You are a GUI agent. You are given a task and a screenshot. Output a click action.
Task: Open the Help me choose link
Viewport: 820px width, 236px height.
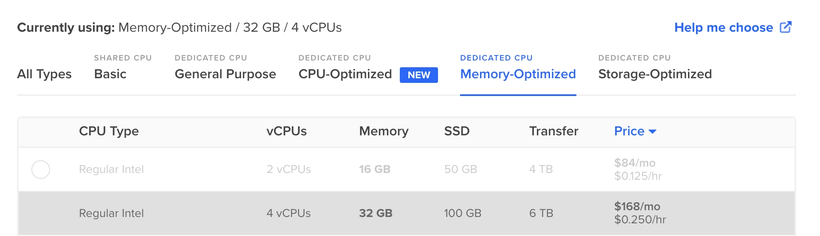[x=723, y=27]
